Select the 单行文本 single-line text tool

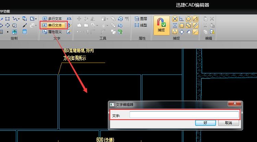coord(53,25)
